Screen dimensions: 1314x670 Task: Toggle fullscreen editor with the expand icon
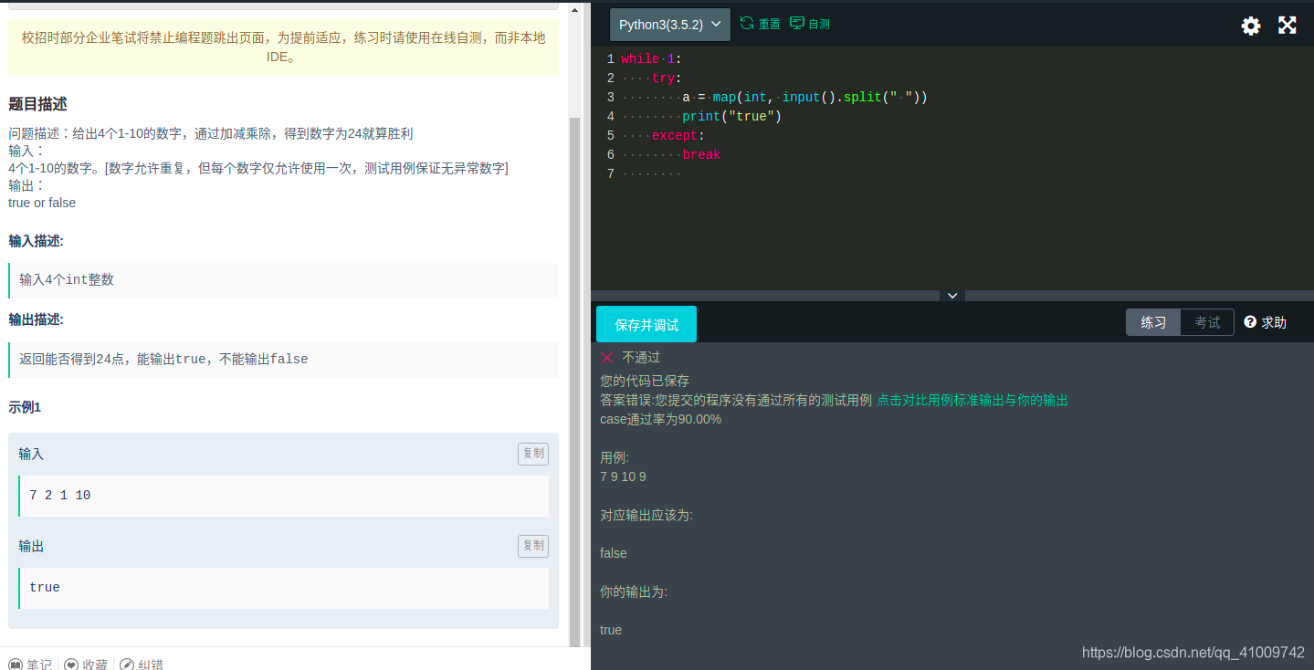1288,25
